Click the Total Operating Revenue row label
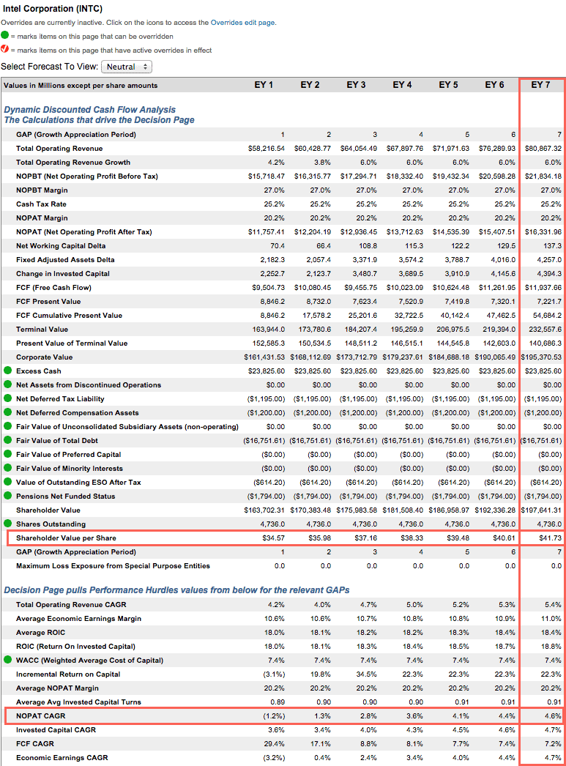The height and width of the screenshot is (766, 566). [x=59, y=149]
